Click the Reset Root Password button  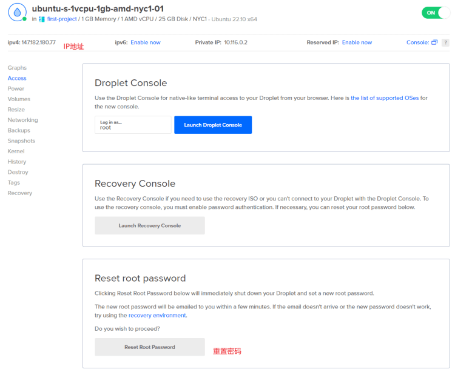point(150,347)
